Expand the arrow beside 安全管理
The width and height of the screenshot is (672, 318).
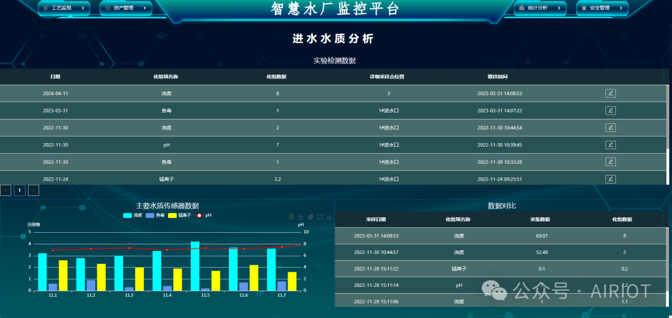pos(621,7)
